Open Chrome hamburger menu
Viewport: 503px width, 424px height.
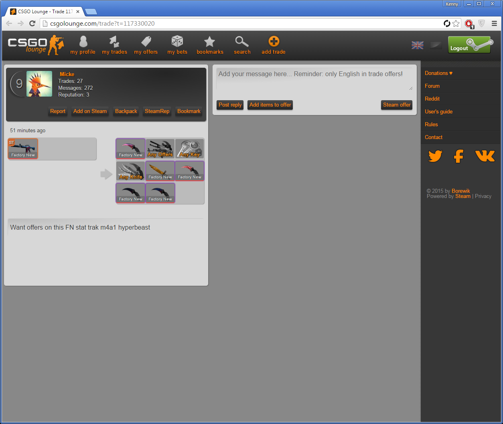pos(494,24)
